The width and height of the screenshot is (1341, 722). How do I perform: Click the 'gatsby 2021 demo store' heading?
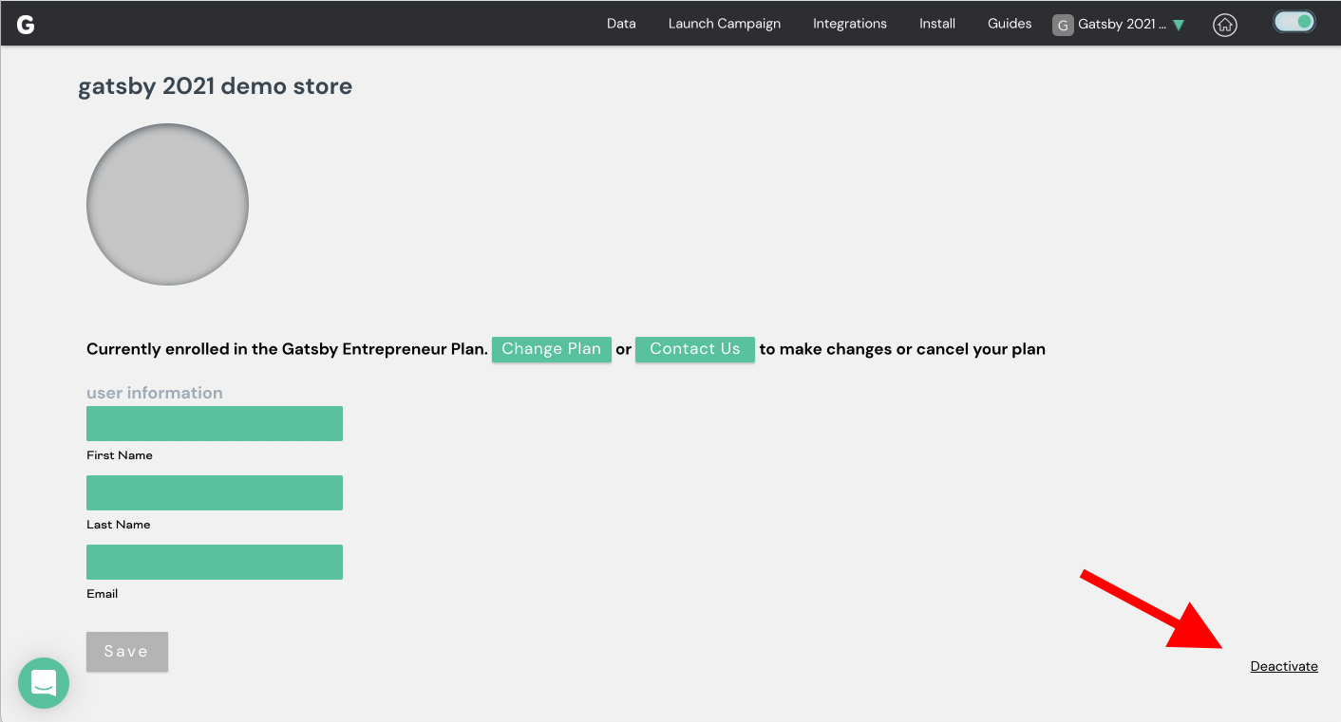(x=216, y=86)
